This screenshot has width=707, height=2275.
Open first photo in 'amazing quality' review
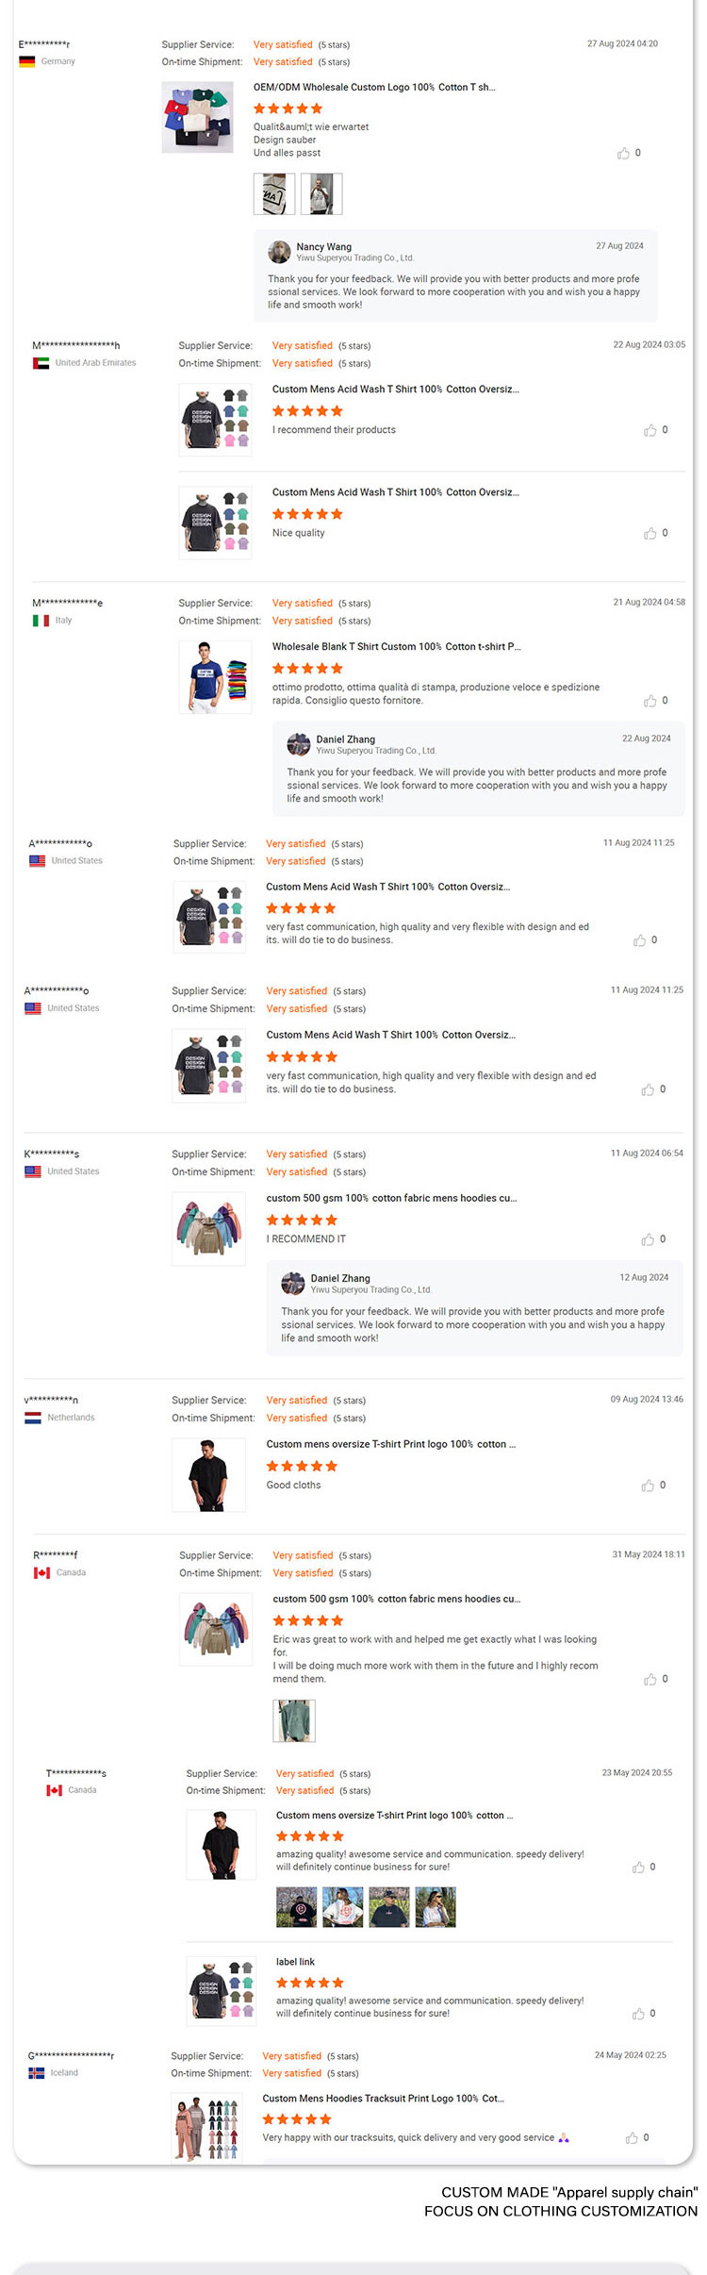(x=296, y=1907)
